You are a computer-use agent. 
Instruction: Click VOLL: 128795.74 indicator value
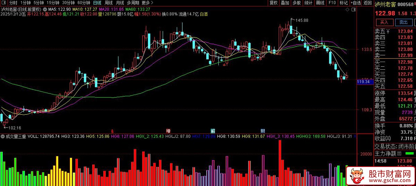(44, 136)
